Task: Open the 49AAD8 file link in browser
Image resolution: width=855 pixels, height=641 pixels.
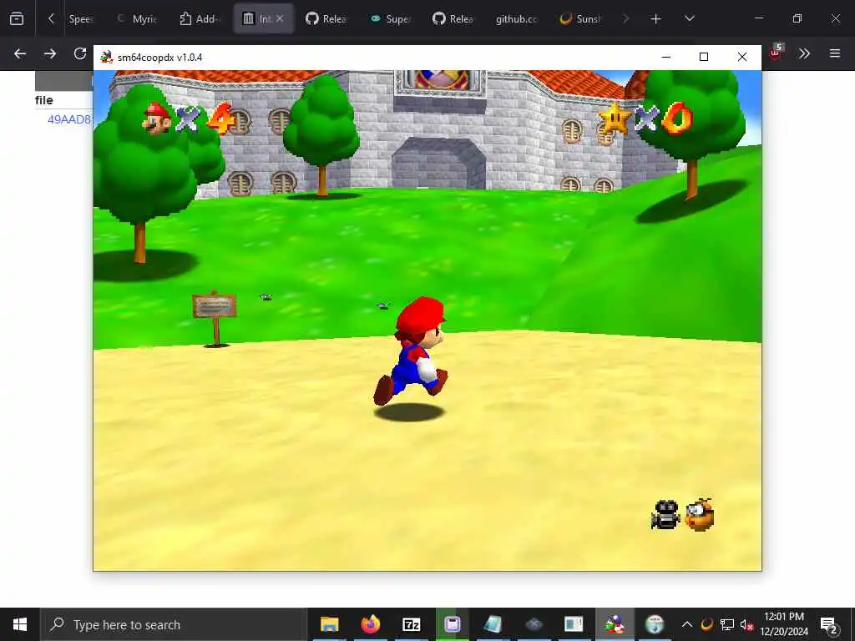Action: click(69, 119)
